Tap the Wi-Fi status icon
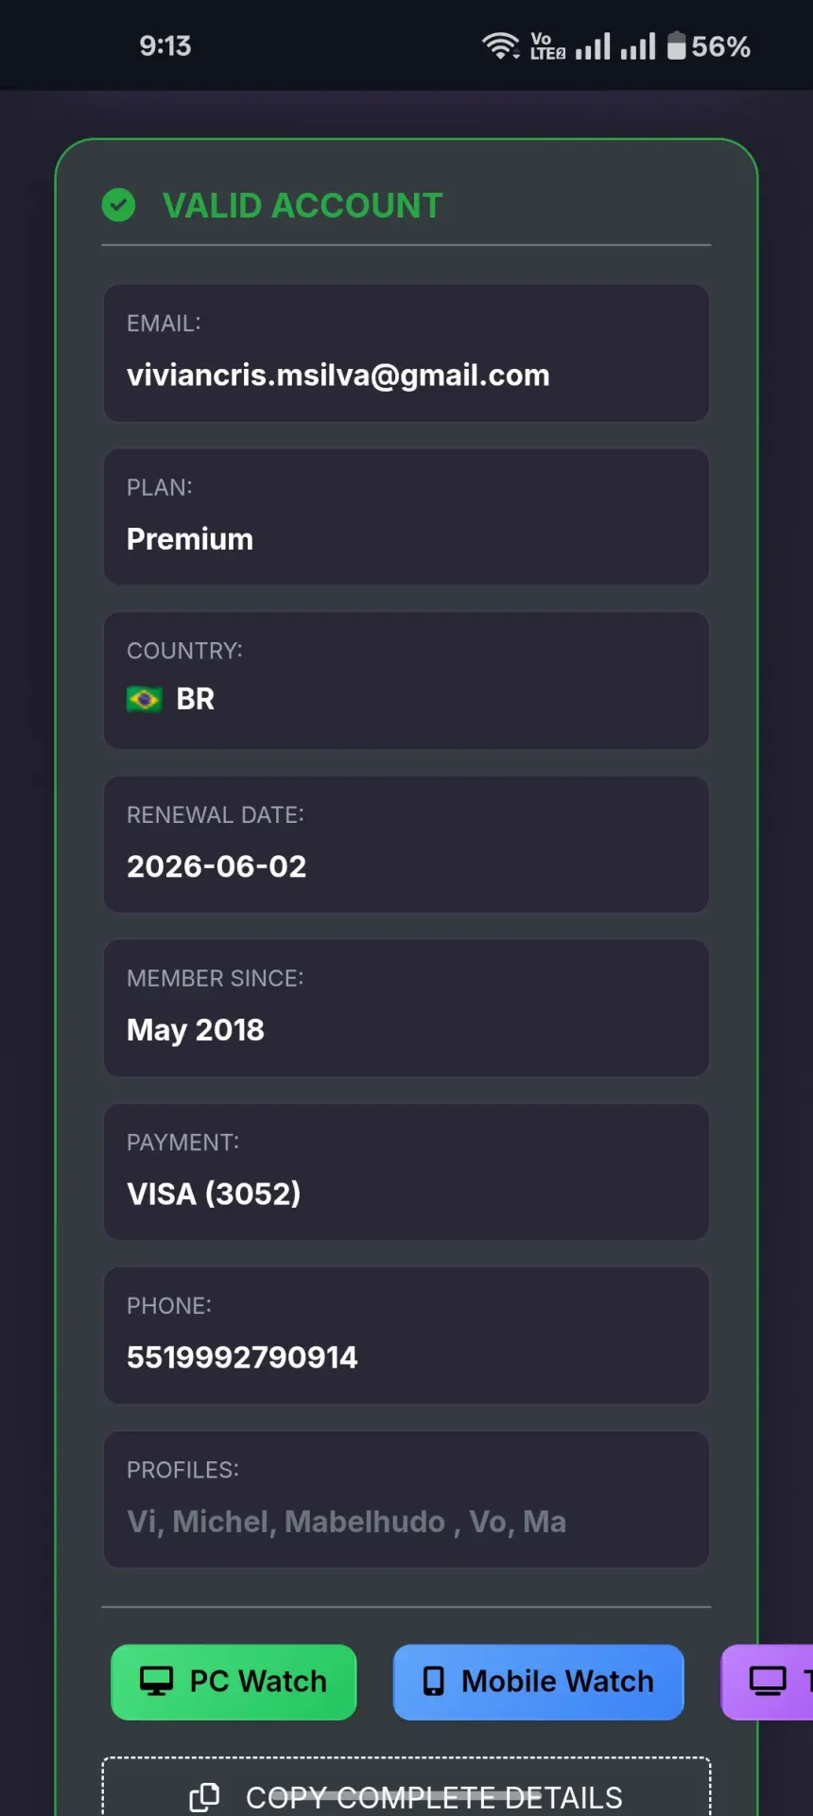813x1816 pixels. [x=500, y=45]
